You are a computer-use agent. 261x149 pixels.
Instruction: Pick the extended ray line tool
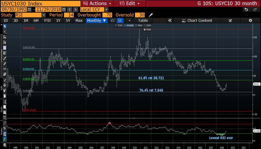(x=5, y=64)
